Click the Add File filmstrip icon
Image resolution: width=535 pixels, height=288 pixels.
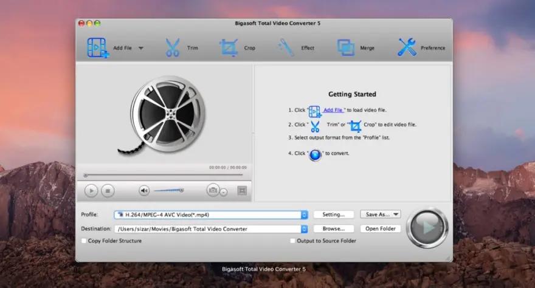tap(98, 48)
